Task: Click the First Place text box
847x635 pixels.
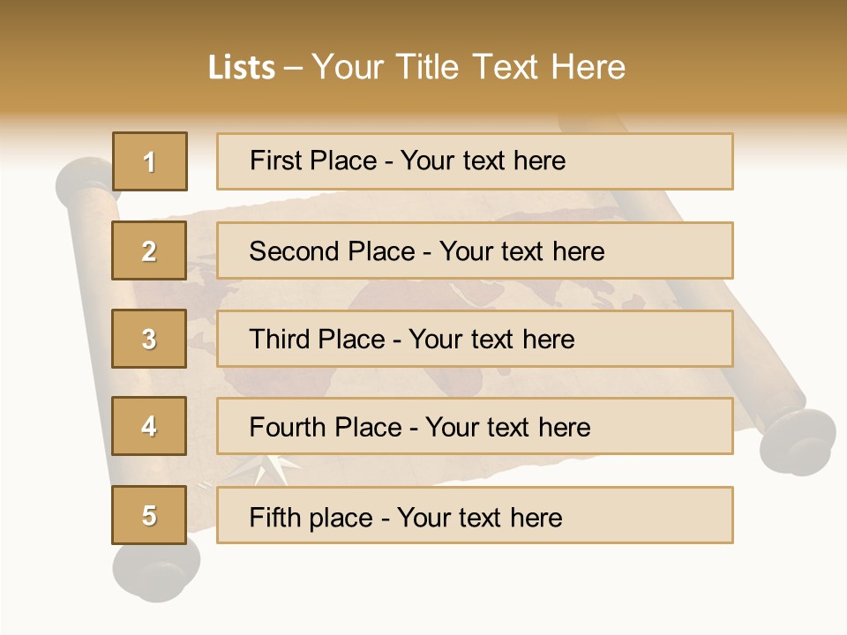Action: tap(475, 161)
